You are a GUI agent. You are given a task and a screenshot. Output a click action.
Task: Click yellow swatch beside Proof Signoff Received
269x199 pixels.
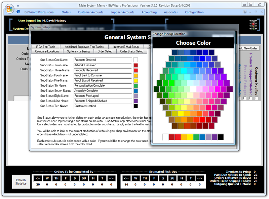(x=136, y=80)
